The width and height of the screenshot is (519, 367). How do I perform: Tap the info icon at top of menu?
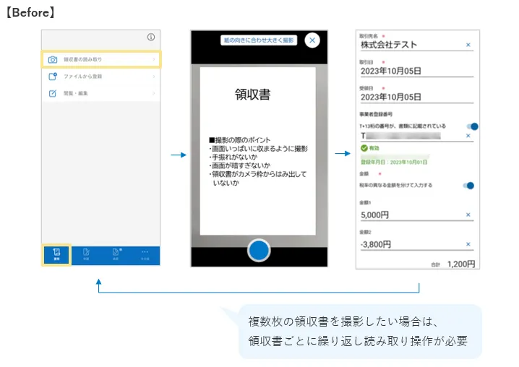pyautogui.click(x=150, y=38)
